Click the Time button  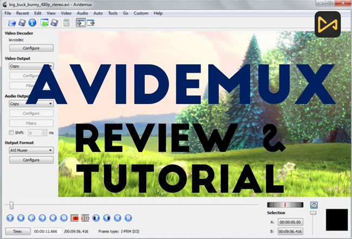click(x=18, y=231)
